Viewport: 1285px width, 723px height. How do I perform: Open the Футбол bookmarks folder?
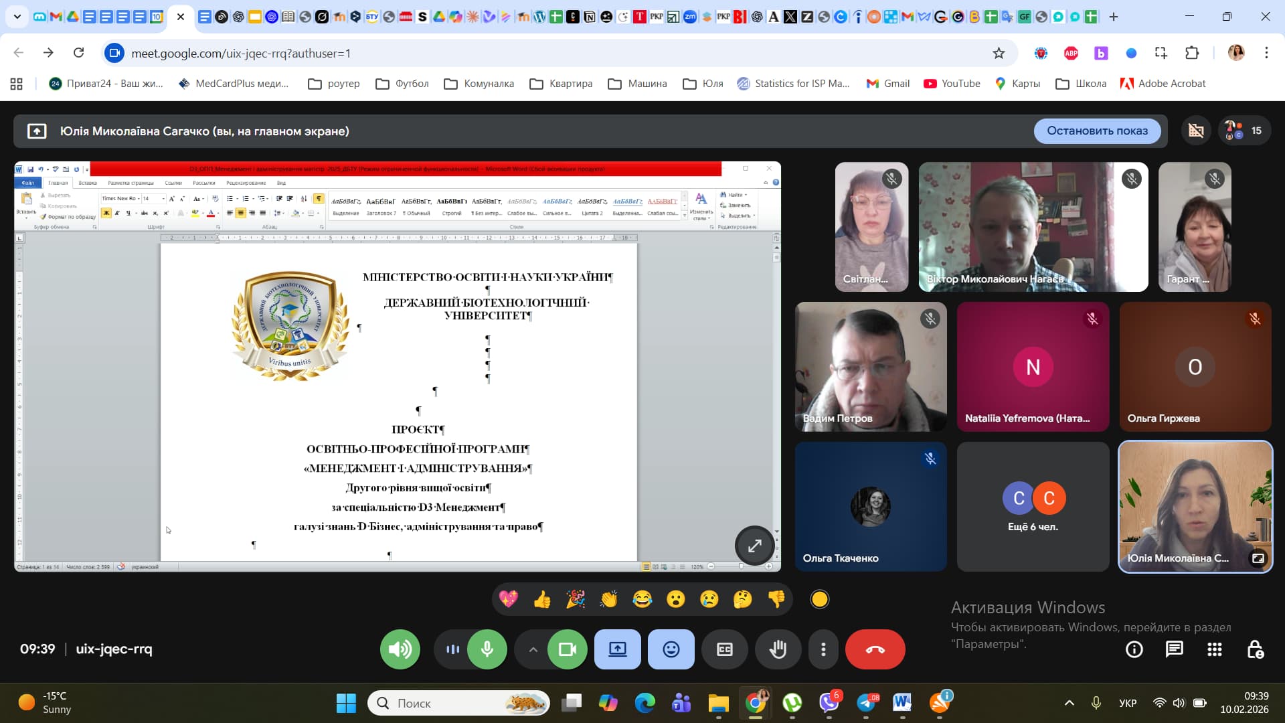(x=402, y=84)
